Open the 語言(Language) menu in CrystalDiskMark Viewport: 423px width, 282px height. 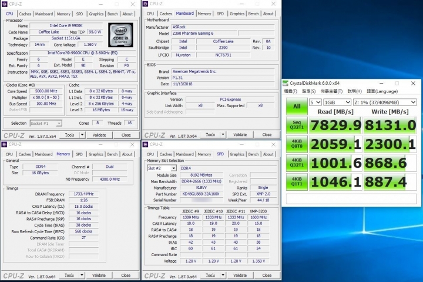pyautogui.click(x=382, y=91)
